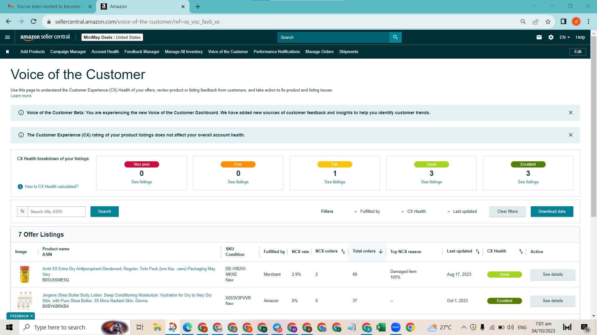
Task: Open the Chrome zoom magnifier icon
Action: [x=523, y=21]
